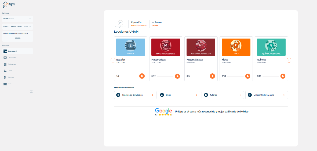Go back with the left carousel arrow
The width and height of the screenshot is (317, 151).
[113, 60]
